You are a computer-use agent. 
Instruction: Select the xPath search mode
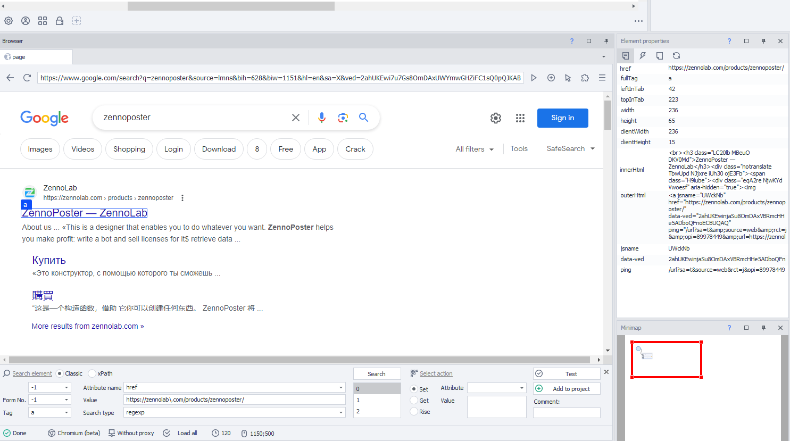coord(101,373)
